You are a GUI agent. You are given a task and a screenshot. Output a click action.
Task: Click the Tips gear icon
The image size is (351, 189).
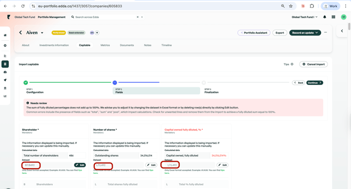pos(292,64)
